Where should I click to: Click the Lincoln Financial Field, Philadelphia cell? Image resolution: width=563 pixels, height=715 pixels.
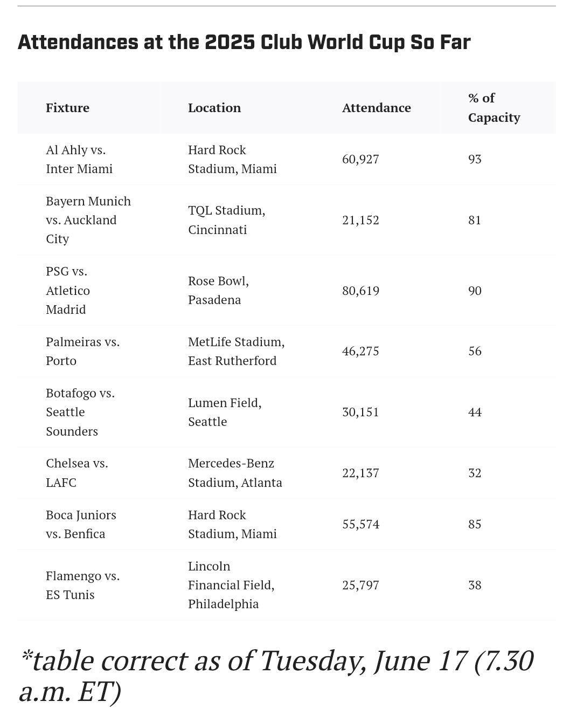point(231,585)
